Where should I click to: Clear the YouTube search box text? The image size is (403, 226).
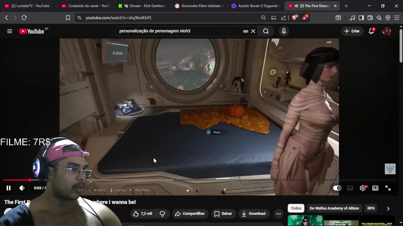coord(253,31)
